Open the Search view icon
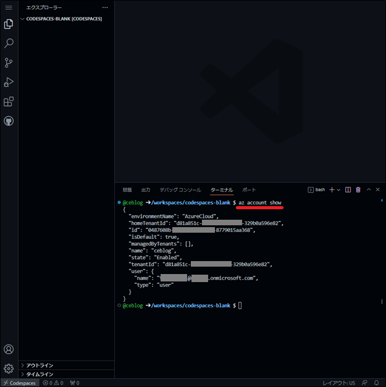The image size is (386, 387). 9,43
